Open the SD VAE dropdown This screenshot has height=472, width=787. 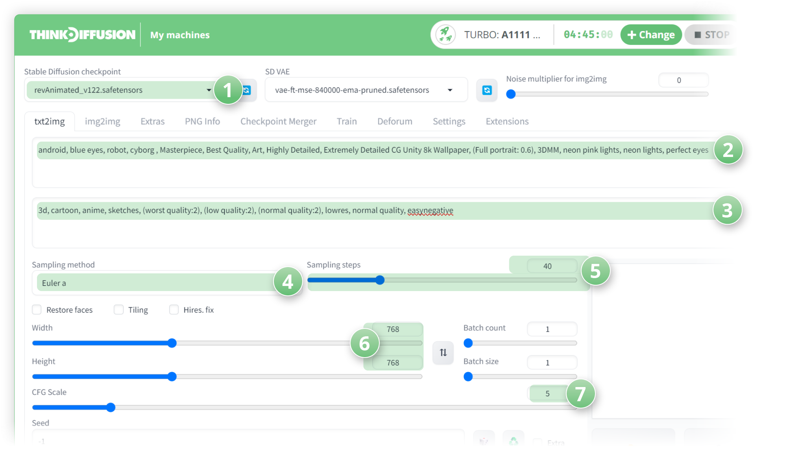click(366, 90)
